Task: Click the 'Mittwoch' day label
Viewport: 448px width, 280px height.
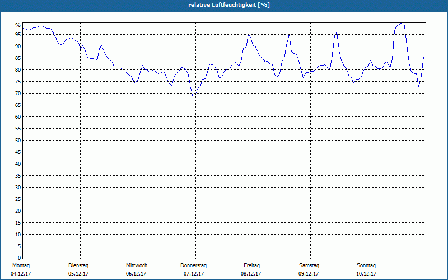Action: coord(137,265)
